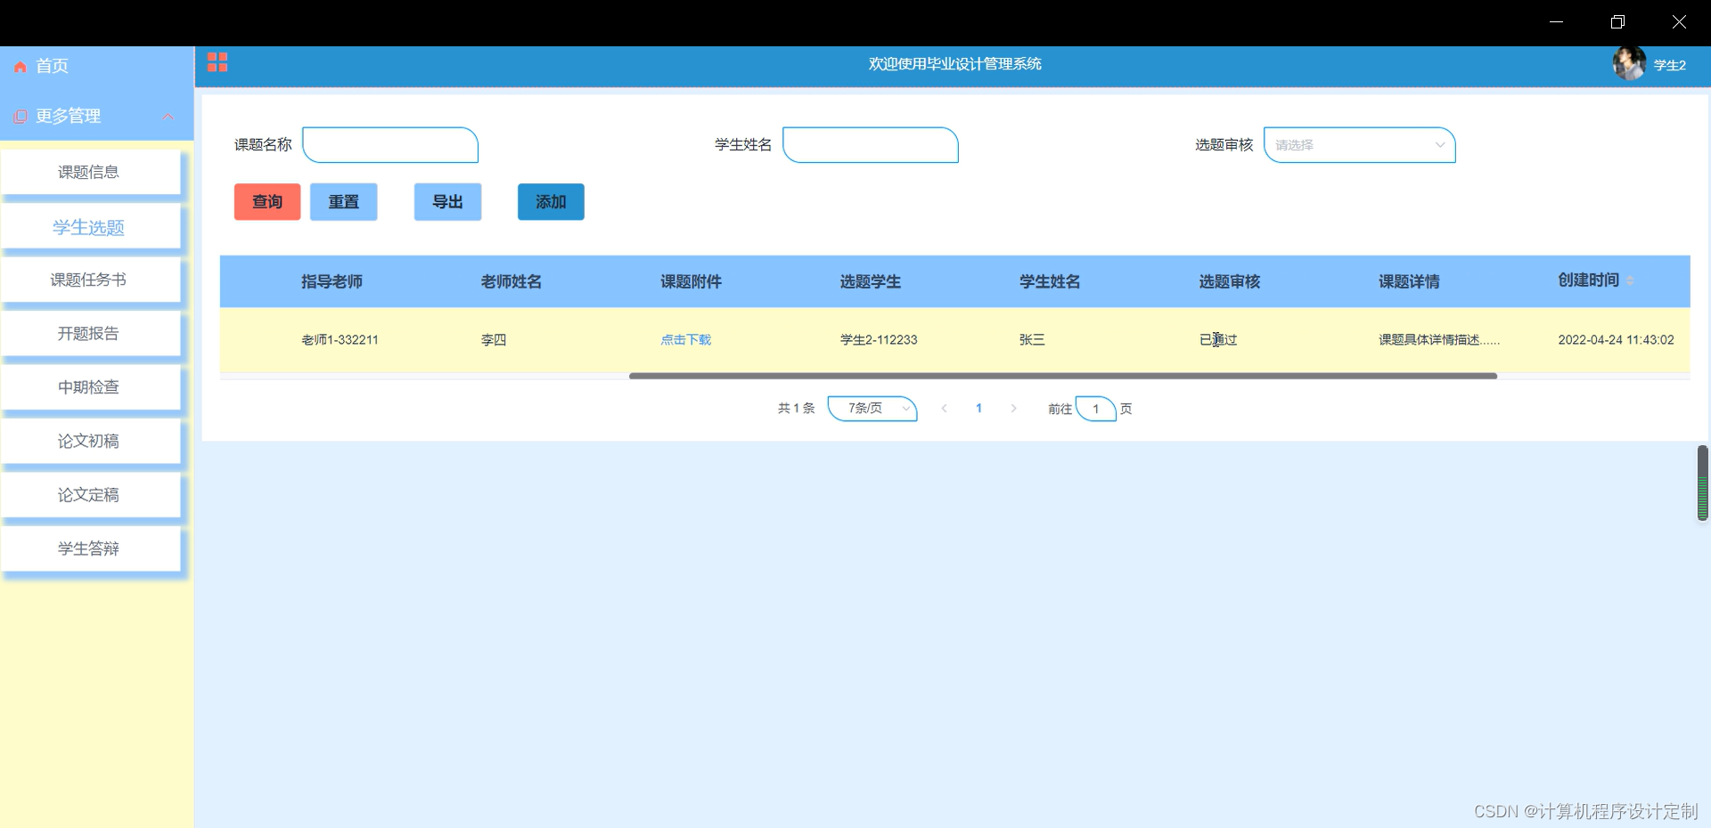Click the 共 1 条 total count text
Image resolution: width=1711 pixels, height=828 pixels.
point(796,408)
